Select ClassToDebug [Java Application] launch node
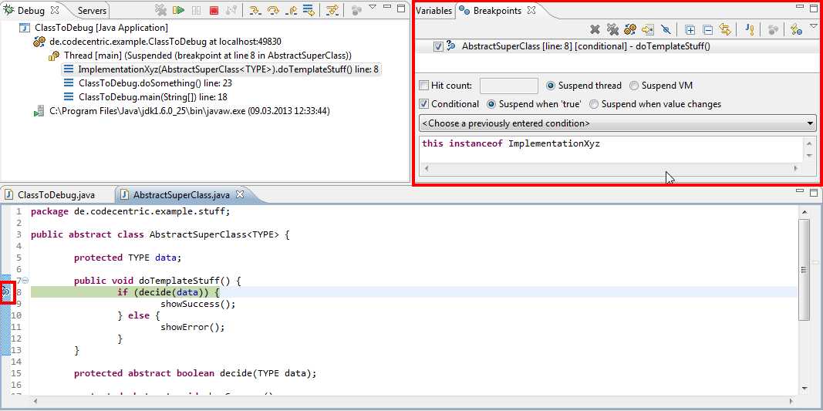 (101, 27)
